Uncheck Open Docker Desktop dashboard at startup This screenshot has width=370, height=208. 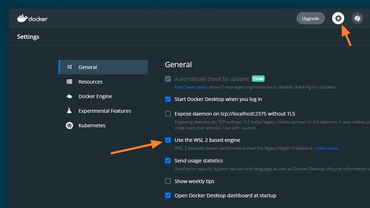click(x=168, y=196)
